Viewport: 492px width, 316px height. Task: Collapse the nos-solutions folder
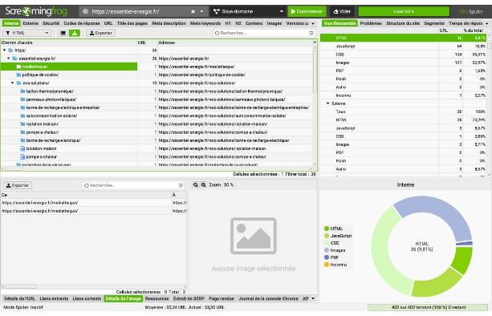coord(13,83)
